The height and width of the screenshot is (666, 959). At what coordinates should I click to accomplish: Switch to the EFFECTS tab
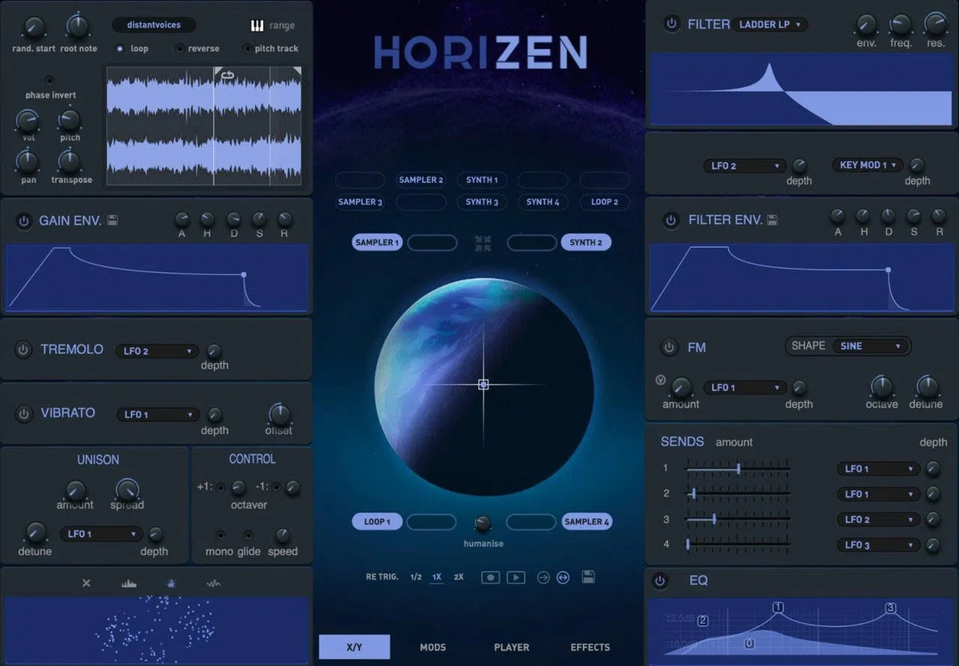590,648
